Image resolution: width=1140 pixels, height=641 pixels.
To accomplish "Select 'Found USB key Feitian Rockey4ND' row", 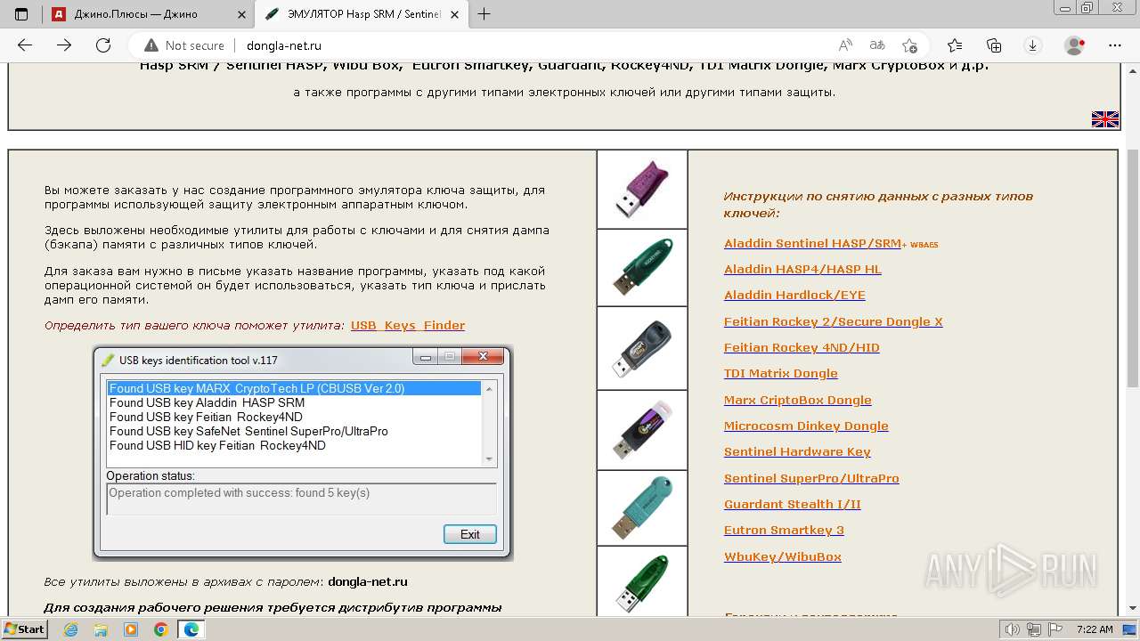I will [294, 417].
